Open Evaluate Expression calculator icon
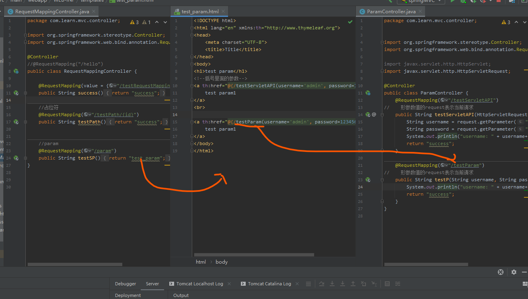 pyautogui.click(x=387, y=284)
